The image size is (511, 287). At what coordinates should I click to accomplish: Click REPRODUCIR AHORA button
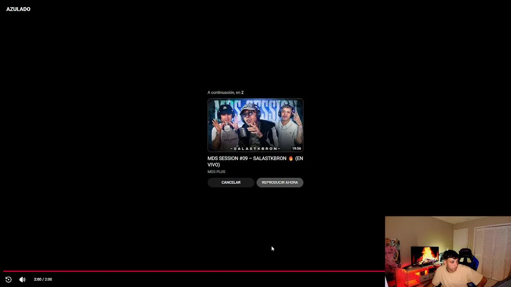tap(280, 183)
